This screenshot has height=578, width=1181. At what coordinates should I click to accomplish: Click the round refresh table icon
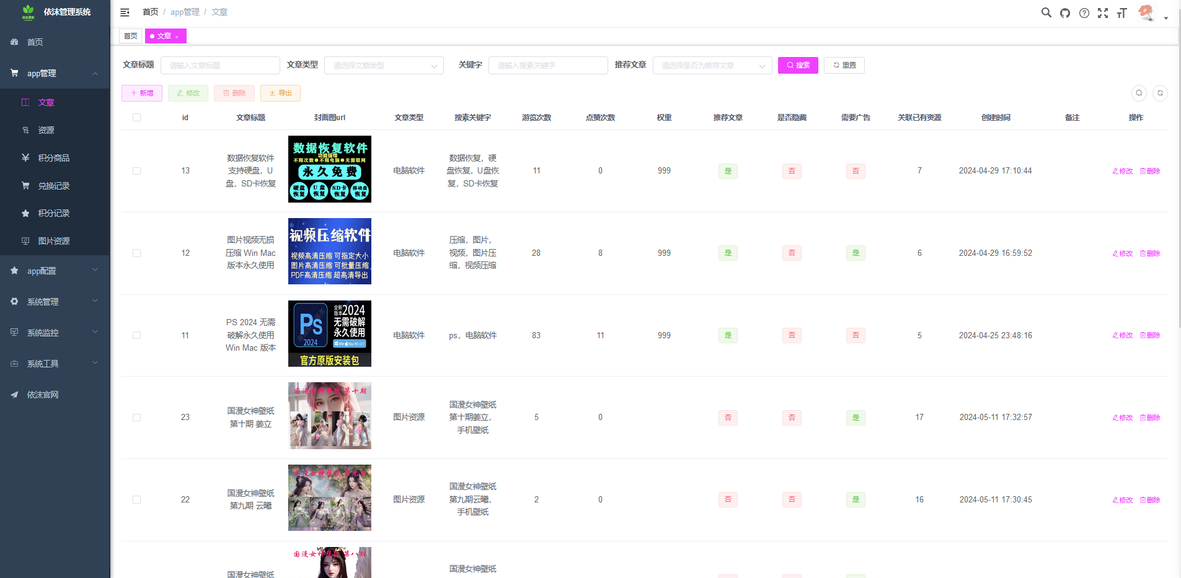pos(1160,93)
